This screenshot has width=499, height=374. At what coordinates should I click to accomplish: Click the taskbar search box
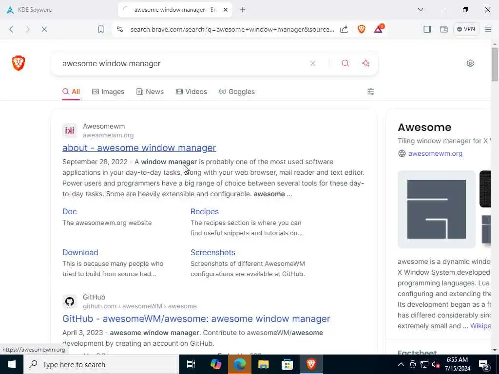(101, 364)
